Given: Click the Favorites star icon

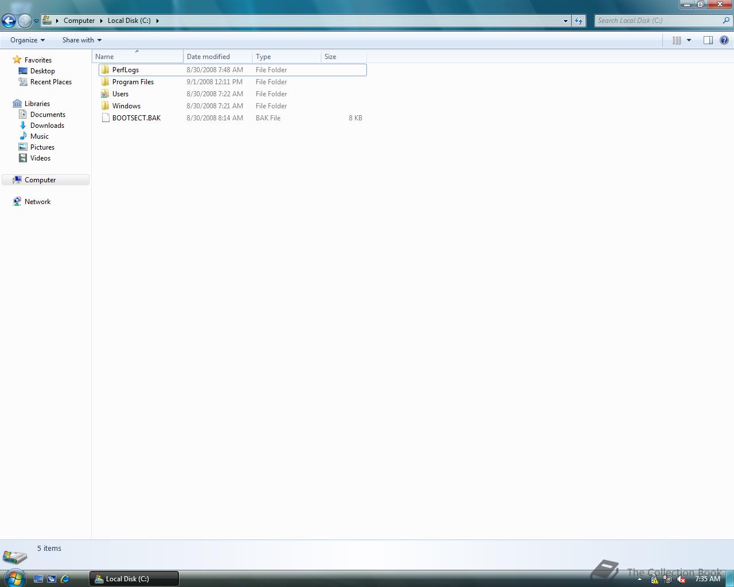Looking at the screenshot, I should (x=17, y=60).
